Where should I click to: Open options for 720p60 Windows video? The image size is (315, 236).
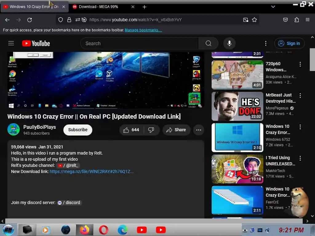click(300, 64)
